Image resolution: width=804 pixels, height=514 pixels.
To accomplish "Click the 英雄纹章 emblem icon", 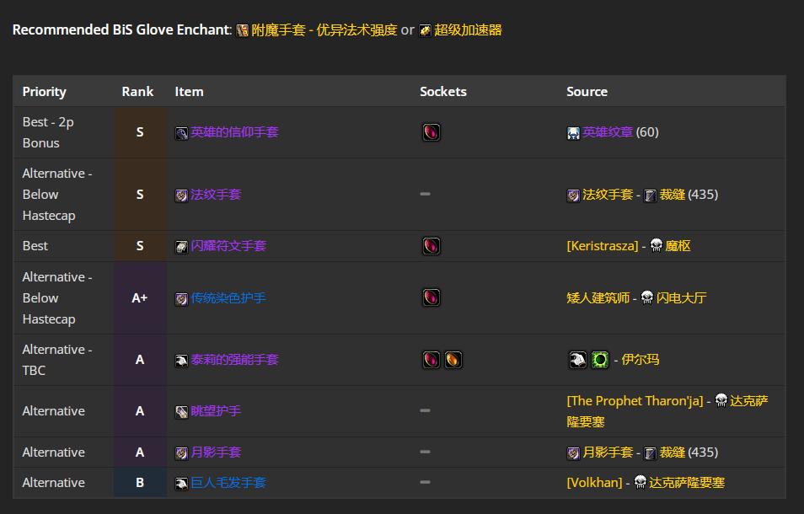I will coord(573,133).
